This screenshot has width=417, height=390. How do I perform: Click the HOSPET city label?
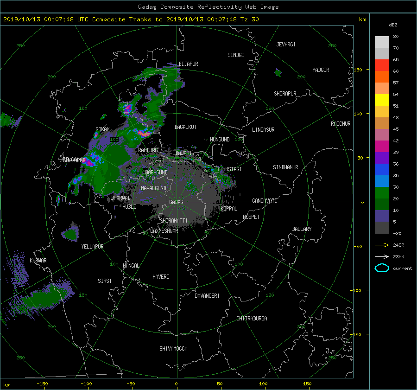[x=251, y=217]
